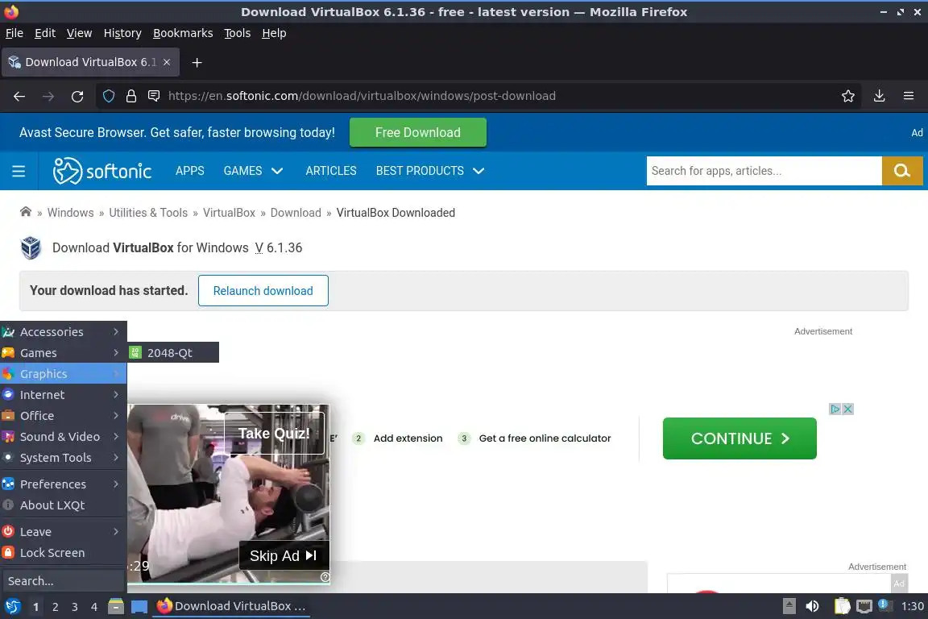The image size is (928, 619).
Task: Click the Relaunch download button
Action: (x=263, y=291)
